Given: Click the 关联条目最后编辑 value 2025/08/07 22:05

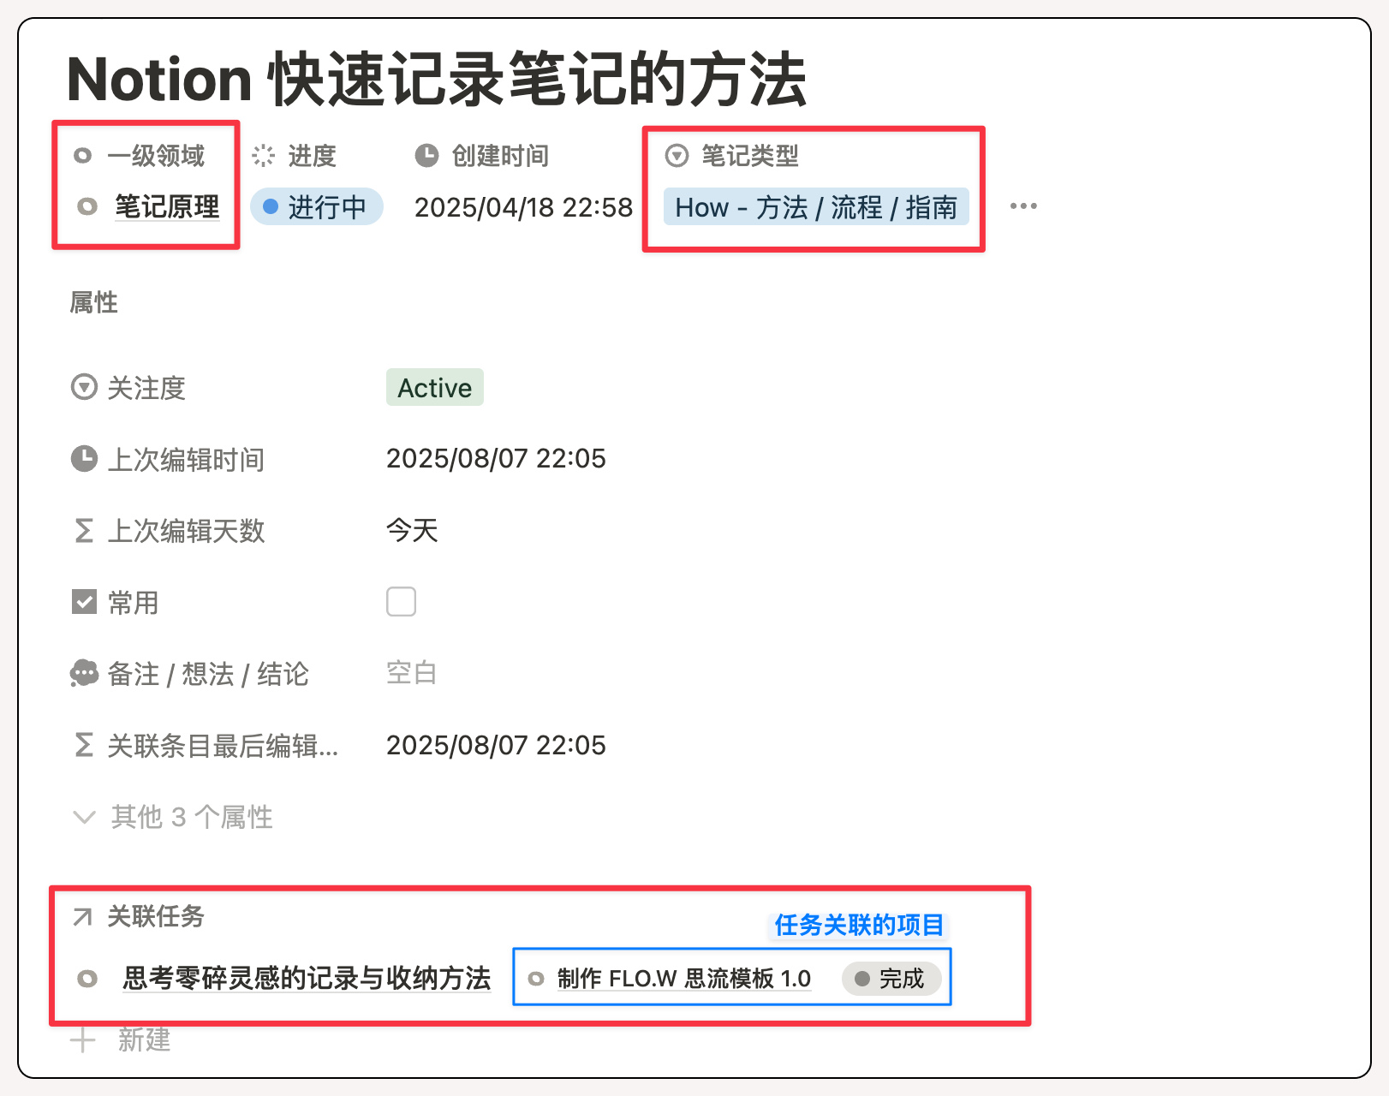Looking at the screenshot, I should [x=496, y=745].
